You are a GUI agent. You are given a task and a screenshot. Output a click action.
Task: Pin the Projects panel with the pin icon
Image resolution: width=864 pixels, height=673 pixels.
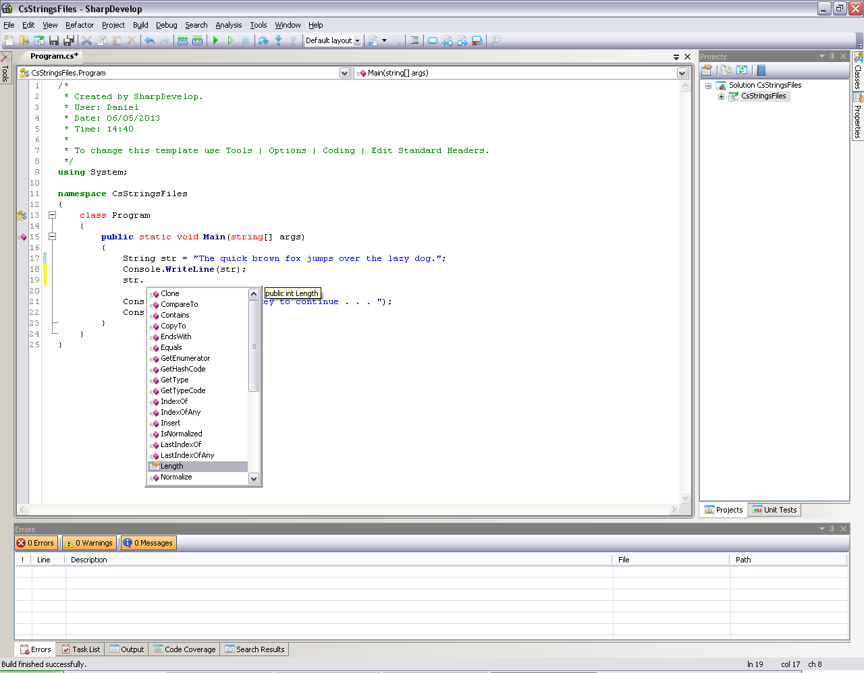832,56
